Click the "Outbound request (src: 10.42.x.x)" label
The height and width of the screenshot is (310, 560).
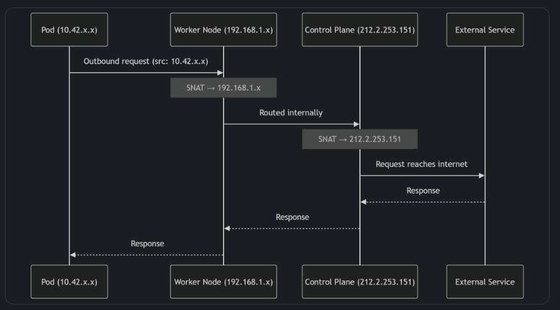[146, 62]
